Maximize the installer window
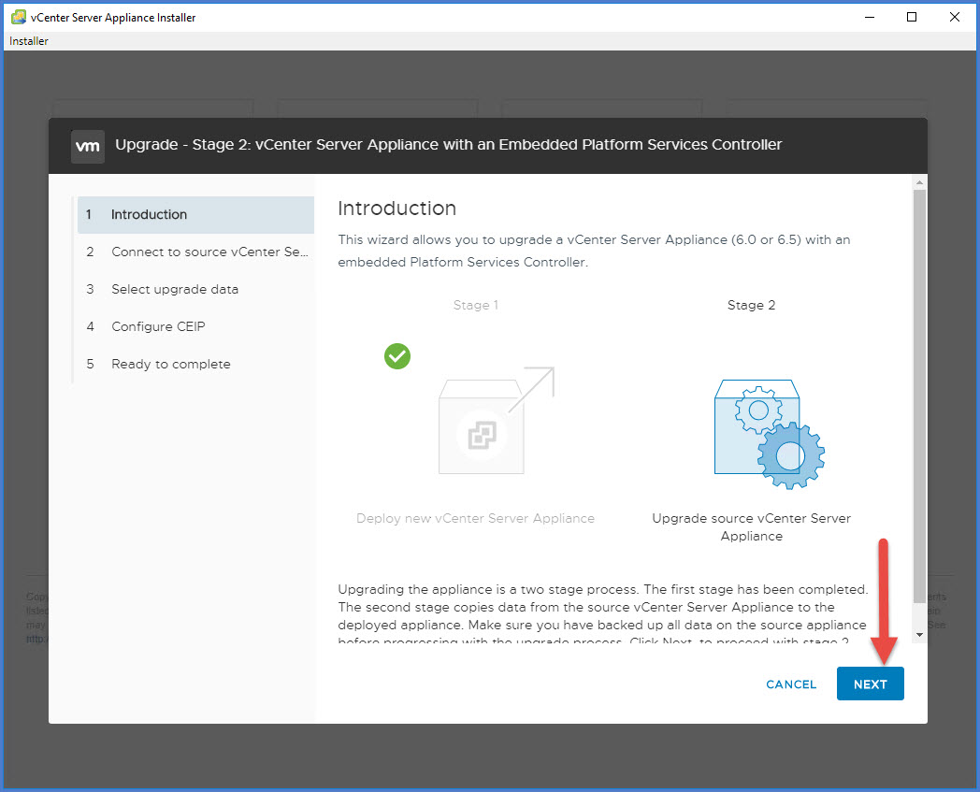980x792 pixels. tap(912, 17)
